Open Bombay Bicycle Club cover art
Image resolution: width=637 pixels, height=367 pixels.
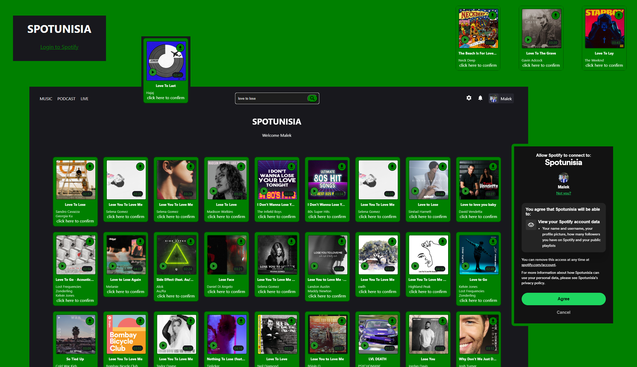(126, 334)
